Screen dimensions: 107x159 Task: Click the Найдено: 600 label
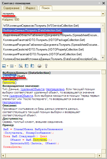pyautogui.click(x=10, y=20)
